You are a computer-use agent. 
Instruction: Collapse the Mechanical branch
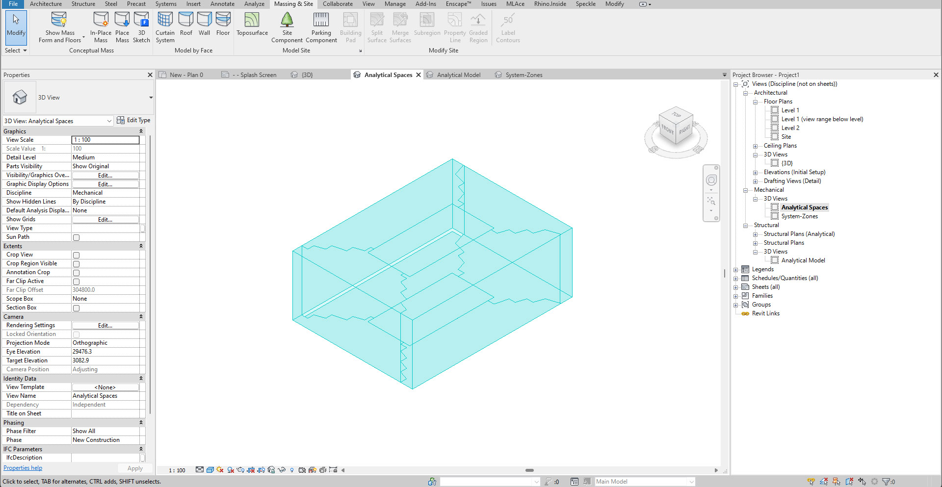click(746, 190)
